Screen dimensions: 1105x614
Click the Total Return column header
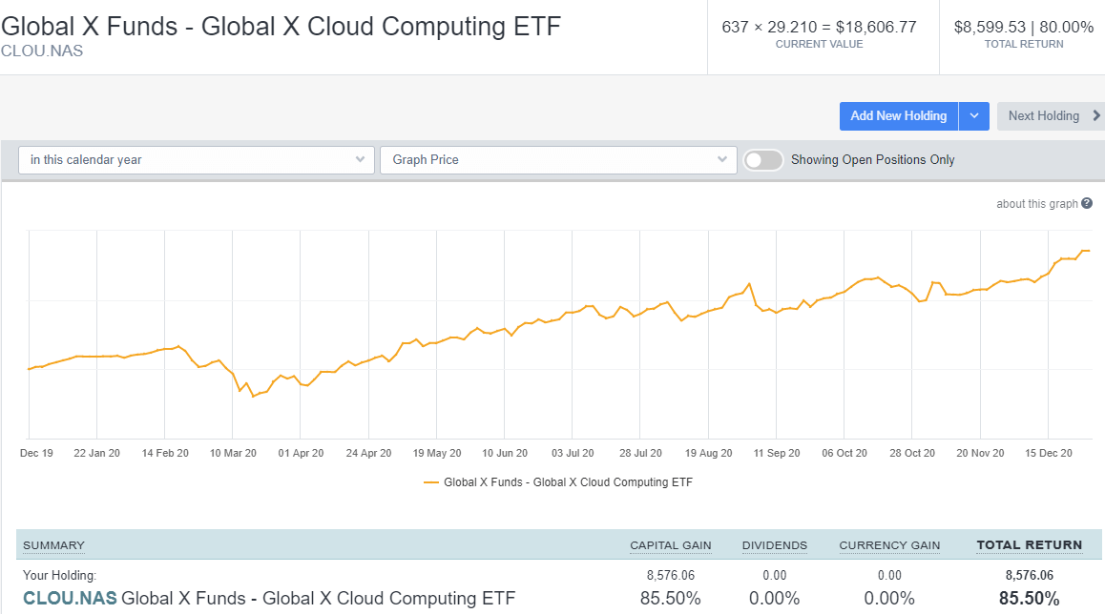(x=1030, y=544)
